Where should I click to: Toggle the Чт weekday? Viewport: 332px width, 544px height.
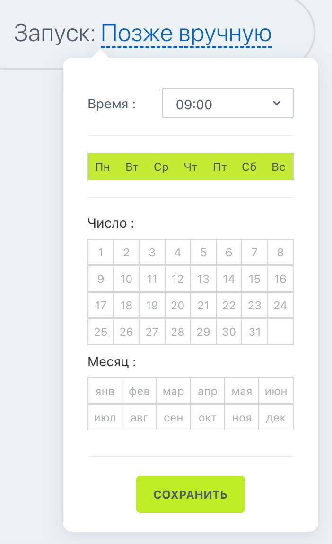[190, 167]
